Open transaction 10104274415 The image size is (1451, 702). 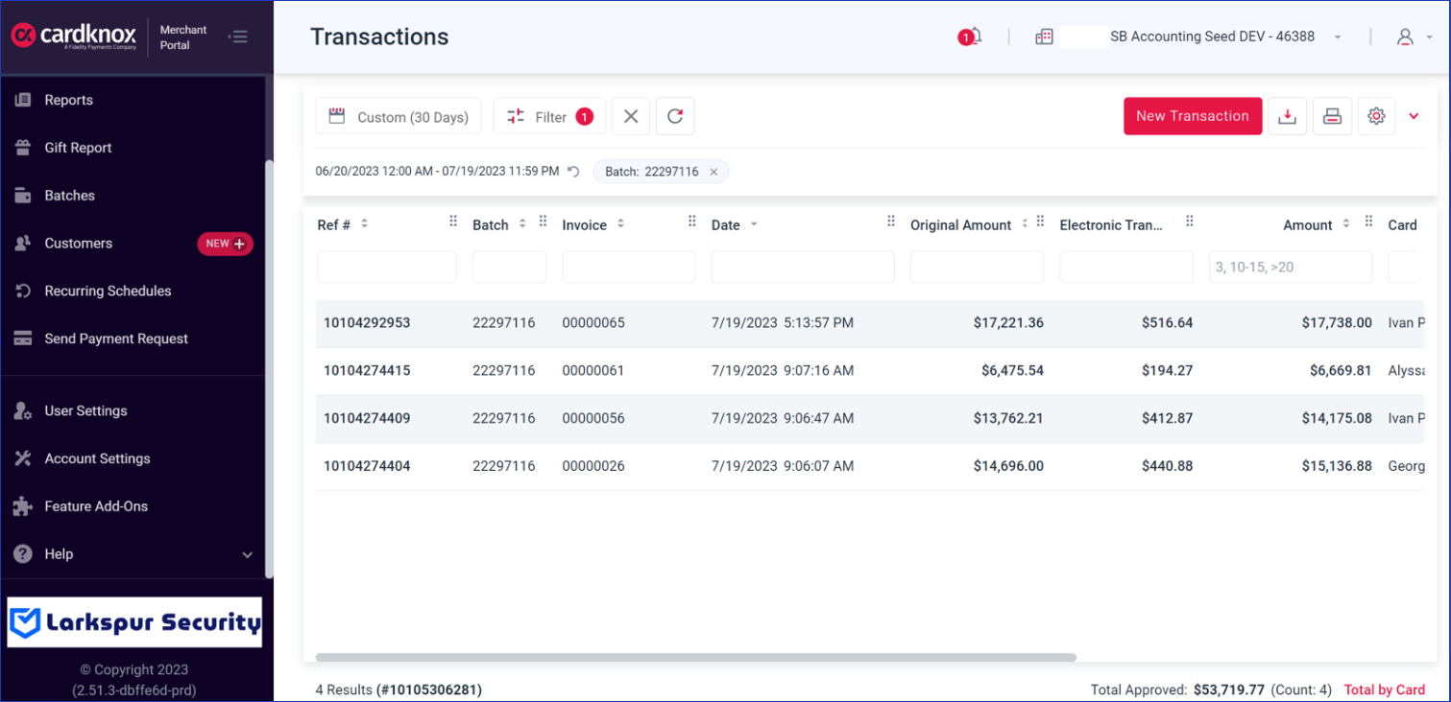tap(367, 370)
